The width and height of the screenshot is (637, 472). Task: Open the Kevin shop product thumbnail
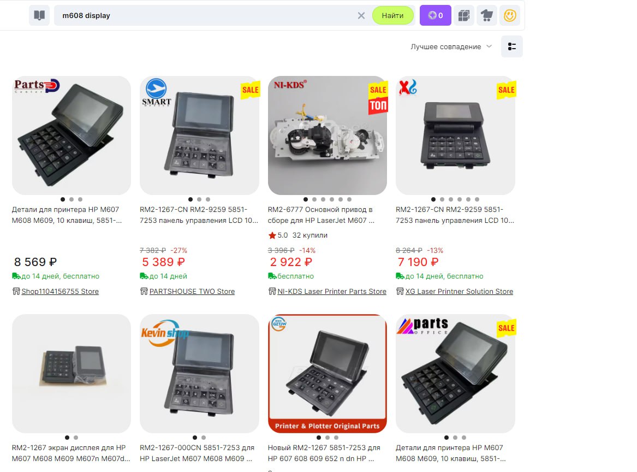[x=199, y=373]
